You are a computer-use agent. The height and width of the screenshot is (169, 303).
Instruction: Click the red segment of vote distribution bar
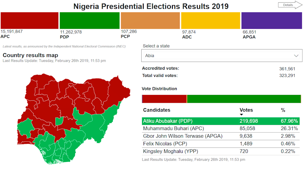(164, 99)
